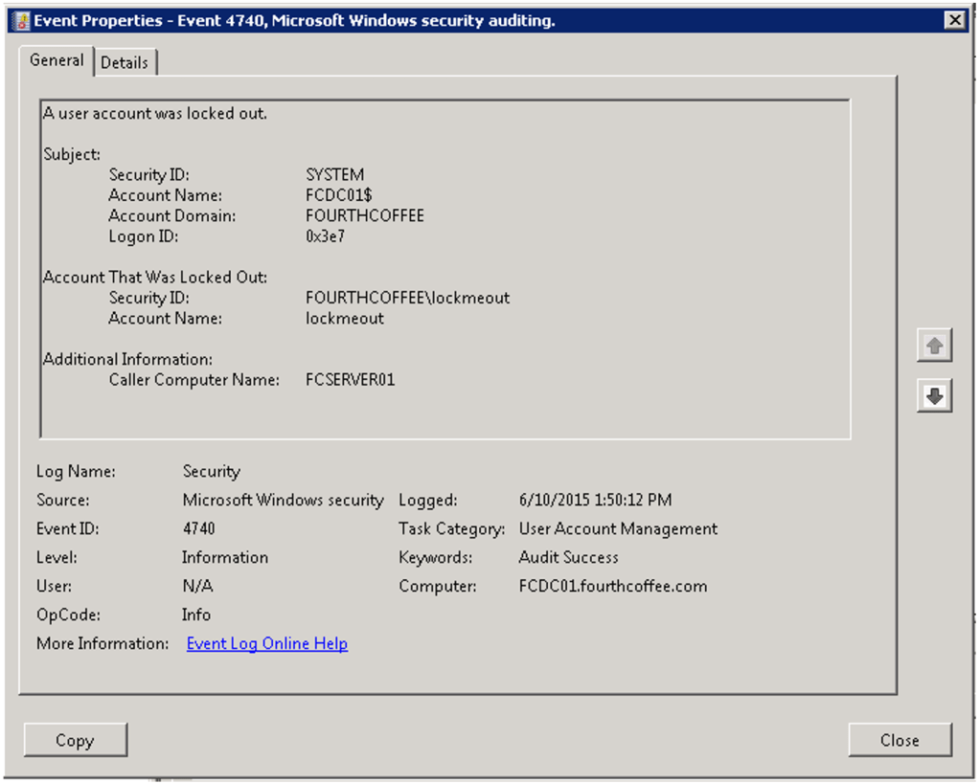Click the Subject Account Name FCDC01$
Viewport: 980px width, 783px height.
tap(338, 195)
